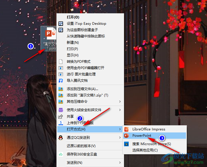Click the create box for icons icon

[61, 30]
